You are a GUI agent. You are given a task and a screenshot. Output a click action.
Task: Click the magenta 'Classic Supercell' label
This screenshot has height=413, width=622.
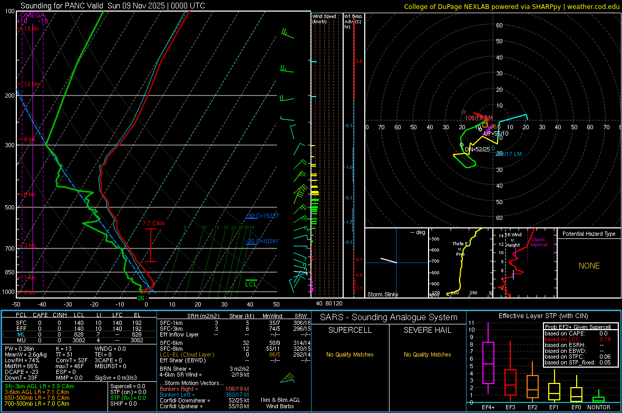click(x=538, y=242)
